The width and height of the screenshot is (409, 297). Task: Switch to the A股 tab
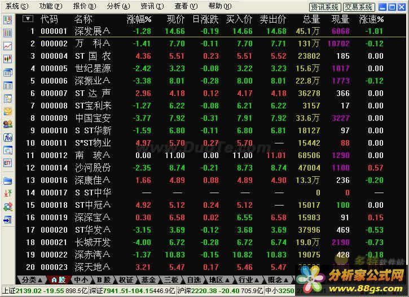click(59, 279)
